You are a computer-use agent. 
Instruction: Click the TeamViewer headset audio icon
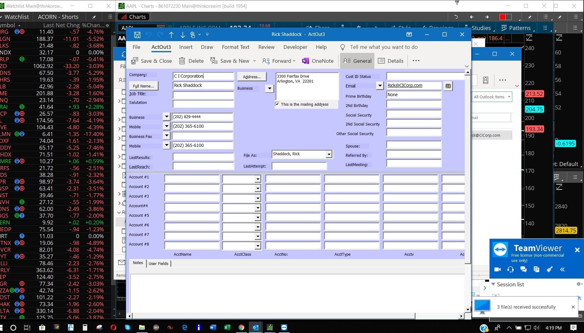coord(510,269)
